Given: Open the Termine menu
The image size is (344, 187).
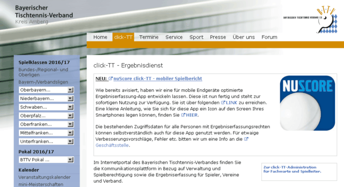Looking at the screenshot, I should click(149, 37).
